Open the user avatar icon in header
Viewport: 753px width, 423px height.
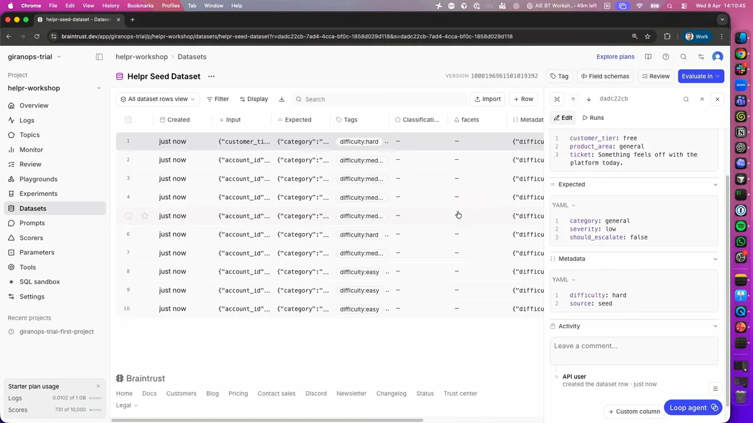718,57
